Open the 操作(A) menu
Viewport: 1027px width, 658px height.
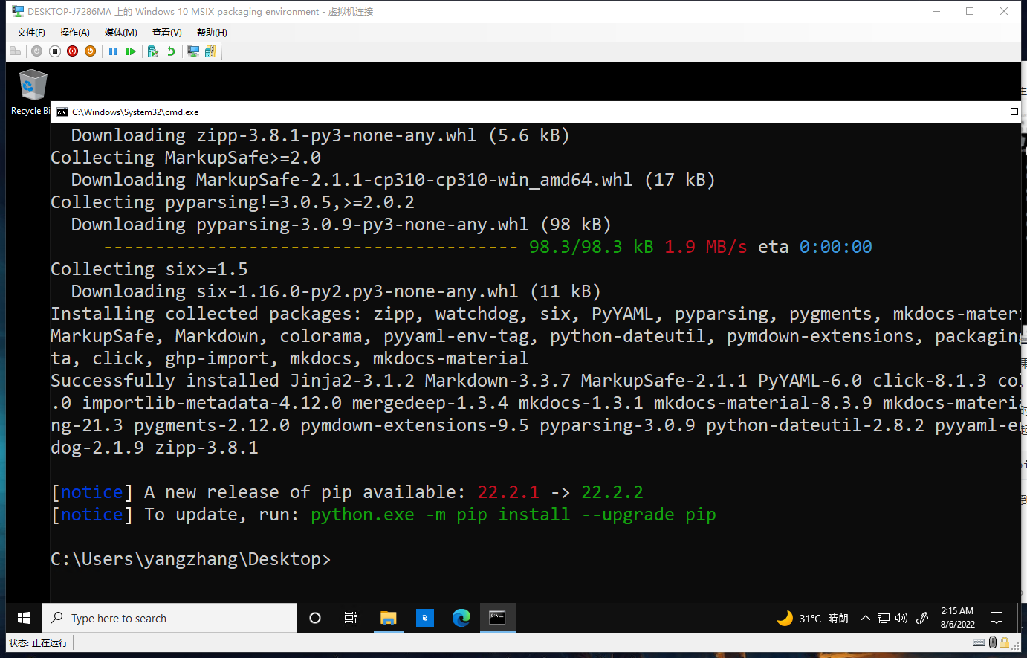click(74, 33)
